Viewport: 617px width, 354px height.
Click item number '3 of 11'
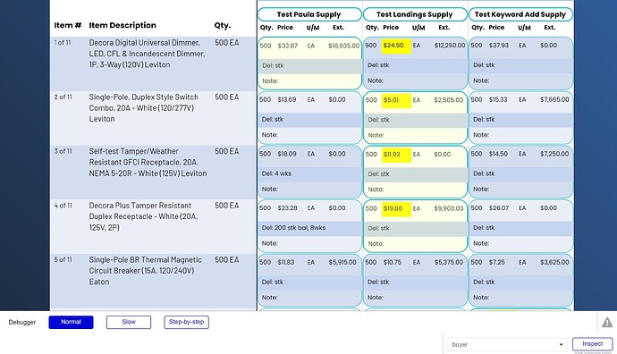pyautogui.click(x=63, y=151)
